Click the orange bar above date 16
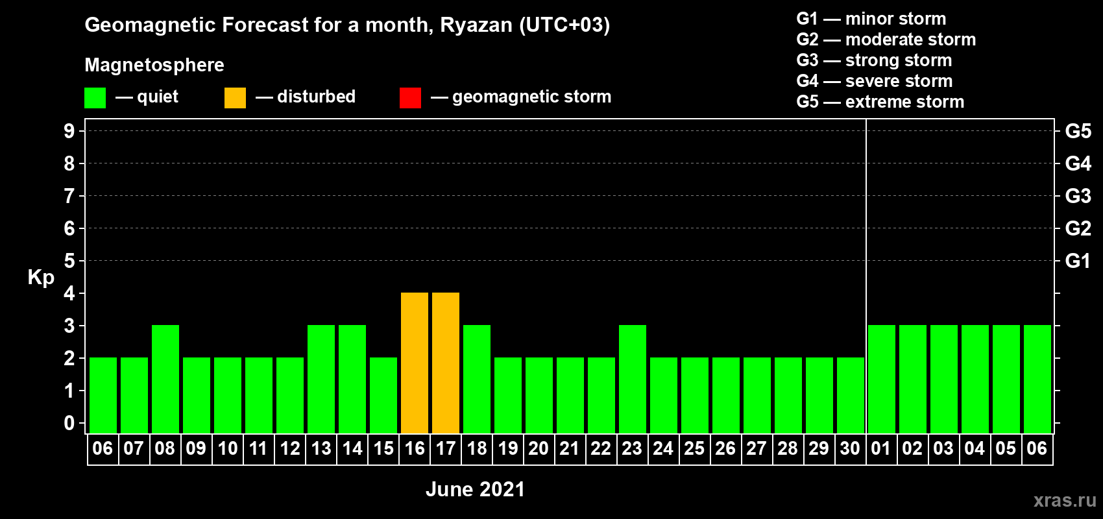The width and height of the screenshot is (1103, 519). tap(415, 363)
